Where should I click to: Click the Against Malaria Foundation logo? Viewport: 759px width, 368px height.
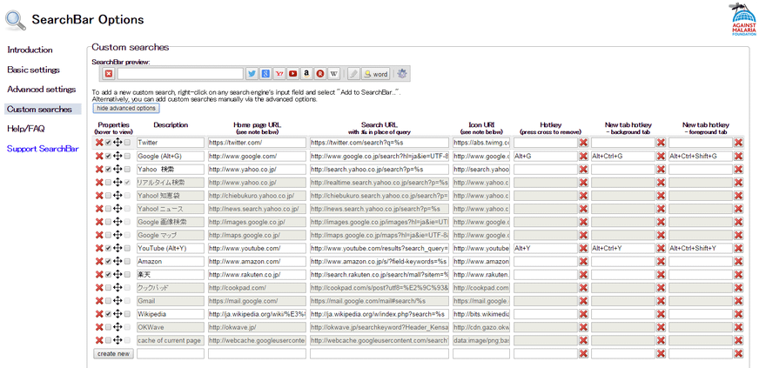(743, 19)
